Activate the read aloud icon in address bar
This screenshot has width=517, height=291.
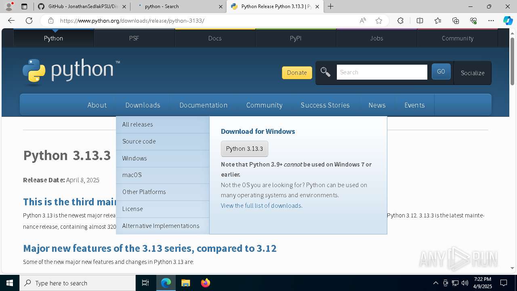pyautogui.click(x=363, y=21)
